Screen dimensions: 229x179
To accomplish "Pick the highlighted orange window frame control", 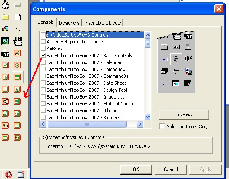I will coord(17,77).
